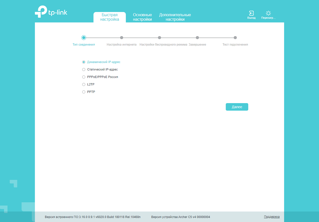This screenshot has width=319, height=222.
Task: Click the Настройка интернета step label
Action: point(121,45)
